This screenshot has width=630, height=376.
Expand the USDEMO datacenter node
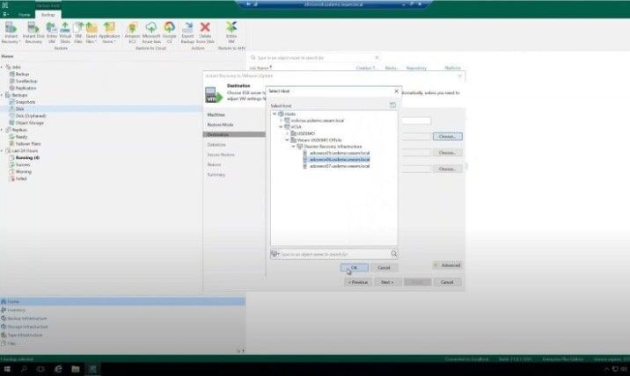click(287, 134)
